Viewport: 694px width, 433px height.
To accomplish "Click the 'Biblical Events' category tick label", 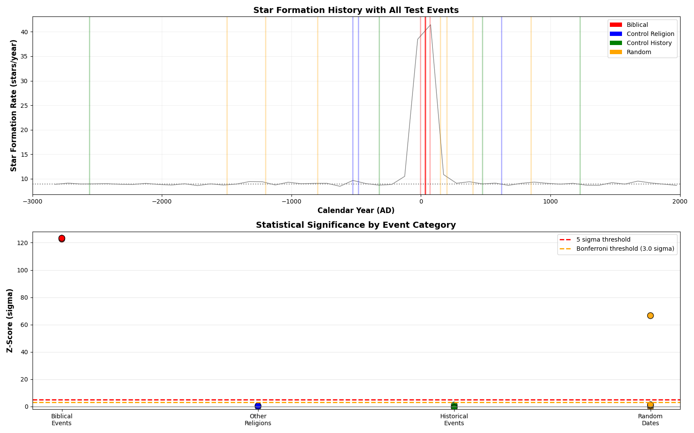I will tap(62, 420).
